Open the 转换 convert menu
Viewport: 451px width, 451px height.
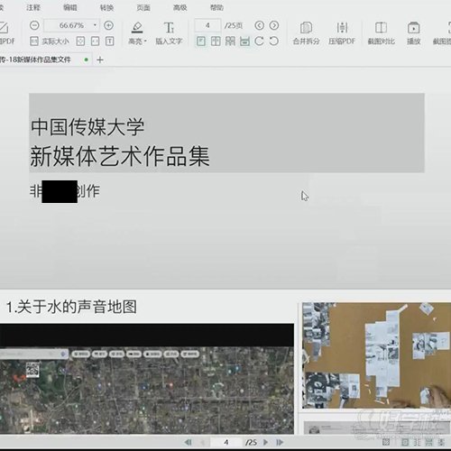click(106, 7)
